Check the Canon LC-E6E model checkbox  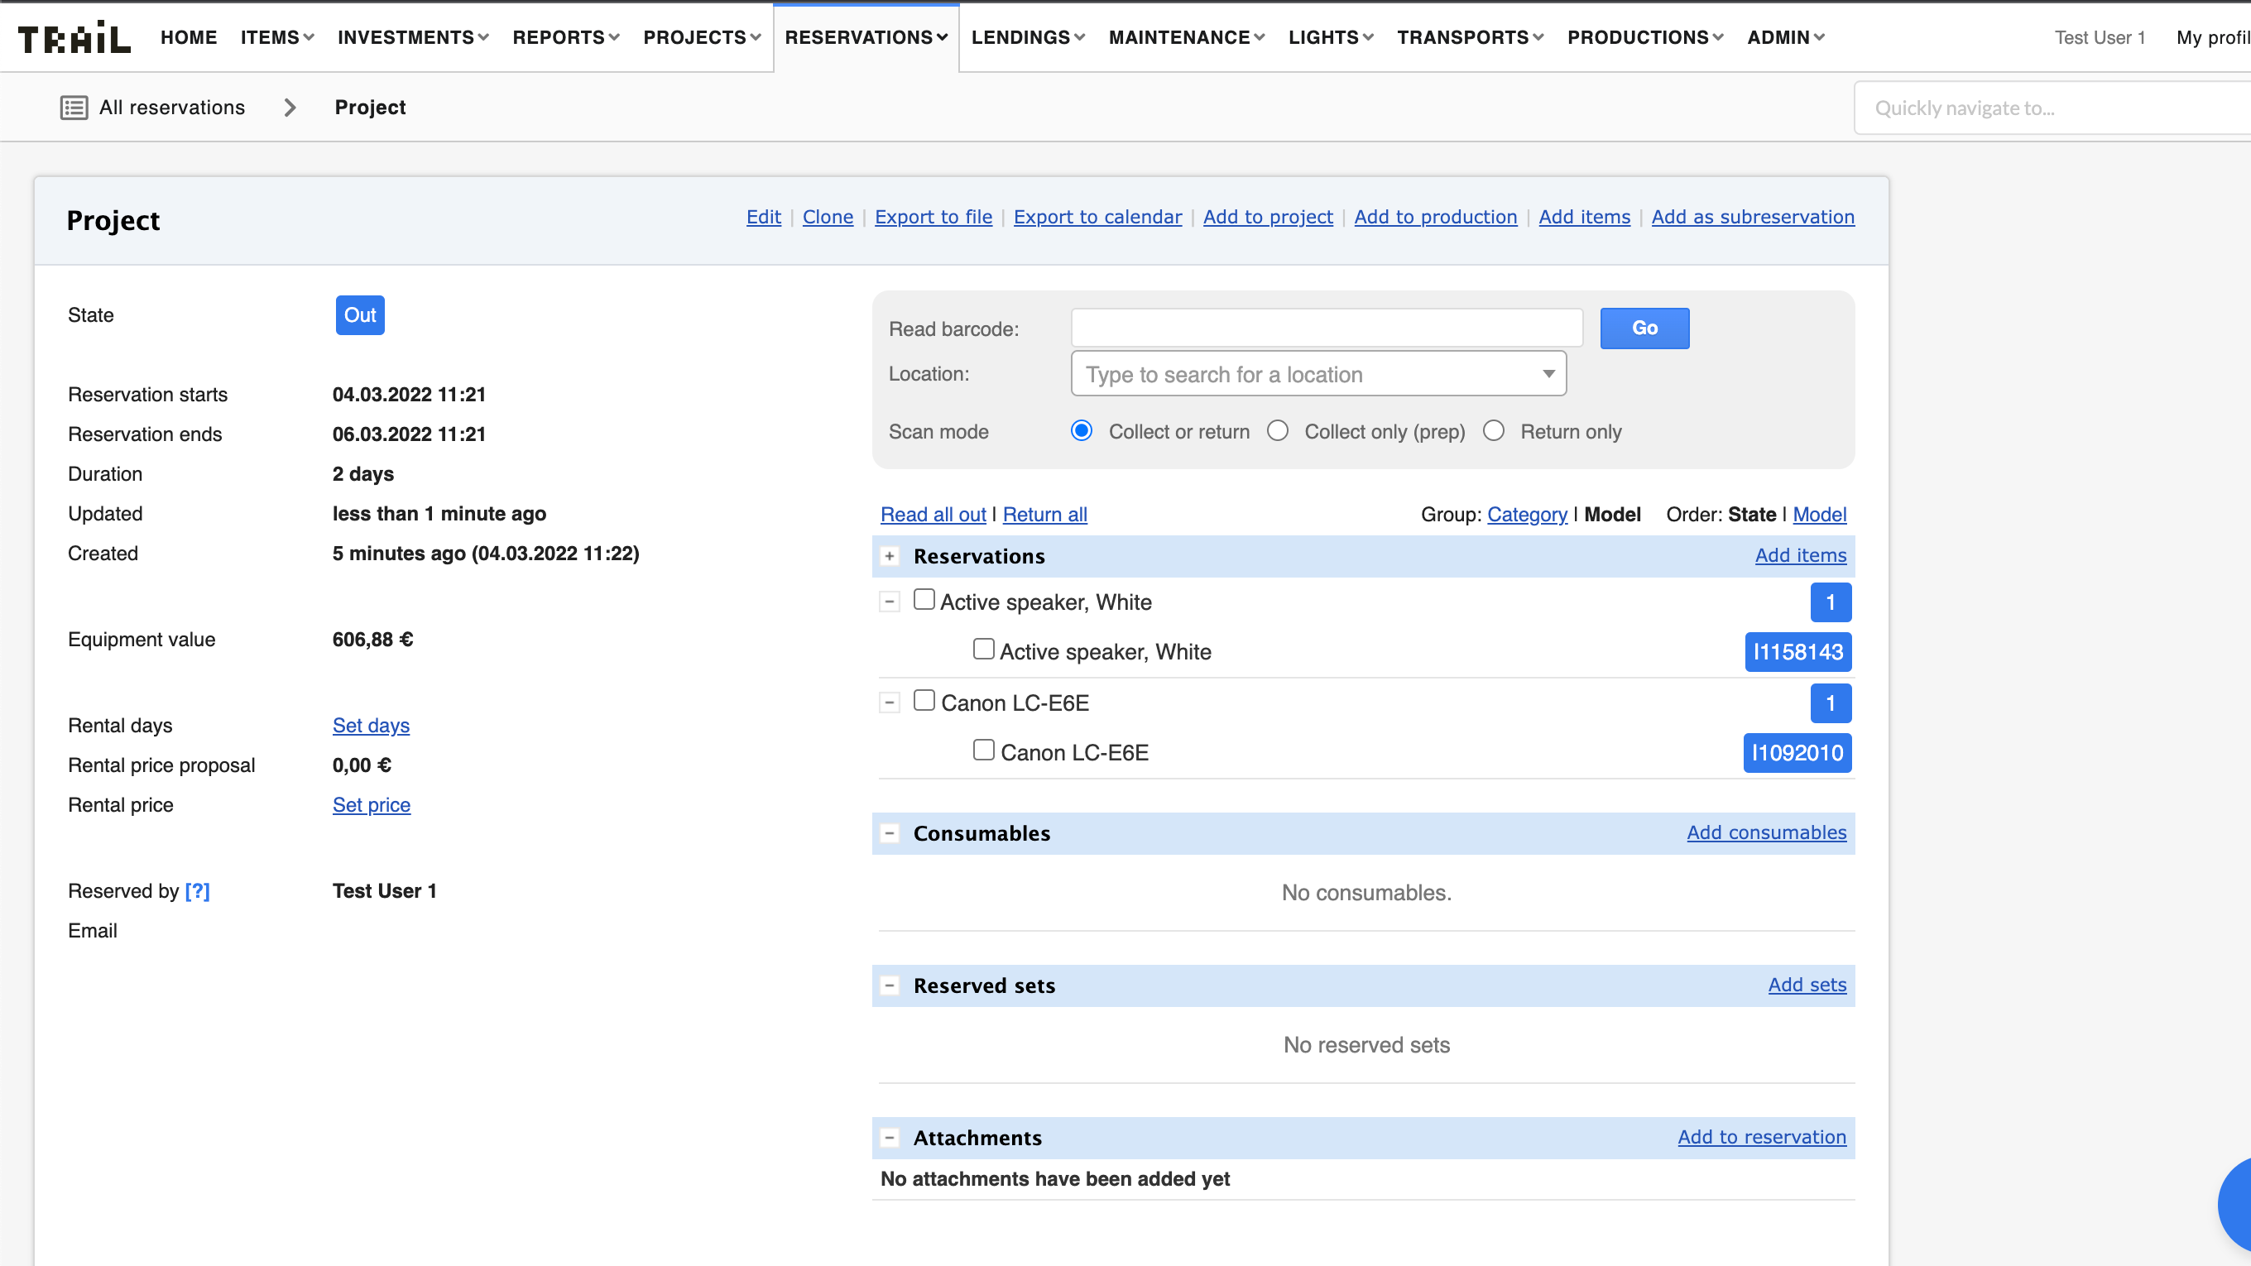pyautogui.click(x=924, y=700)
